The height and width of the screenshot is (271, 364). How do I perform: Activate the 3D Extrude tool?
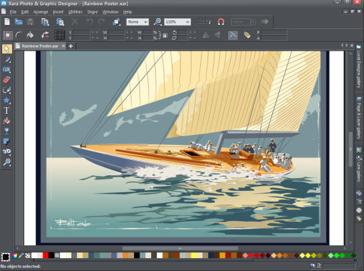(x=7, y=152)
